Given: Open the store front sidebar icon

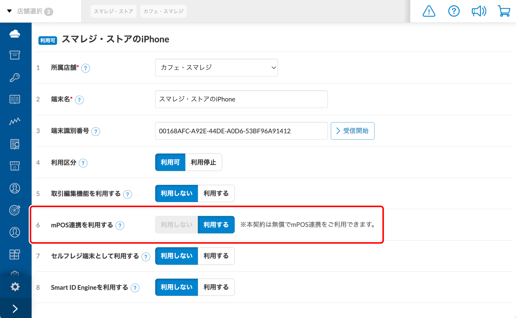Looking at the screenshot, I should pos(15,166).
